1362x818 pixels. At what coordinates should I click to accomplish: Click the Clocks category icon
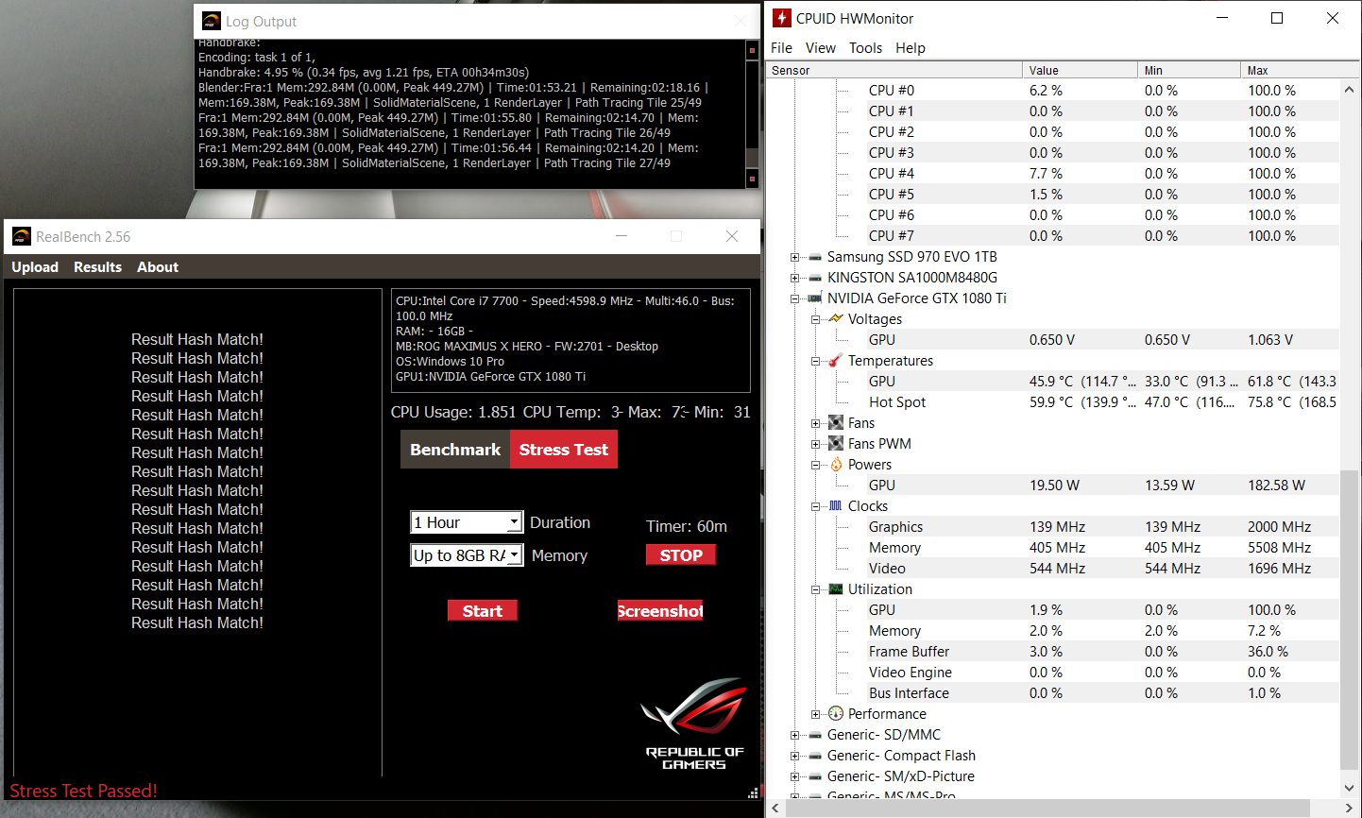pos(835,506)
